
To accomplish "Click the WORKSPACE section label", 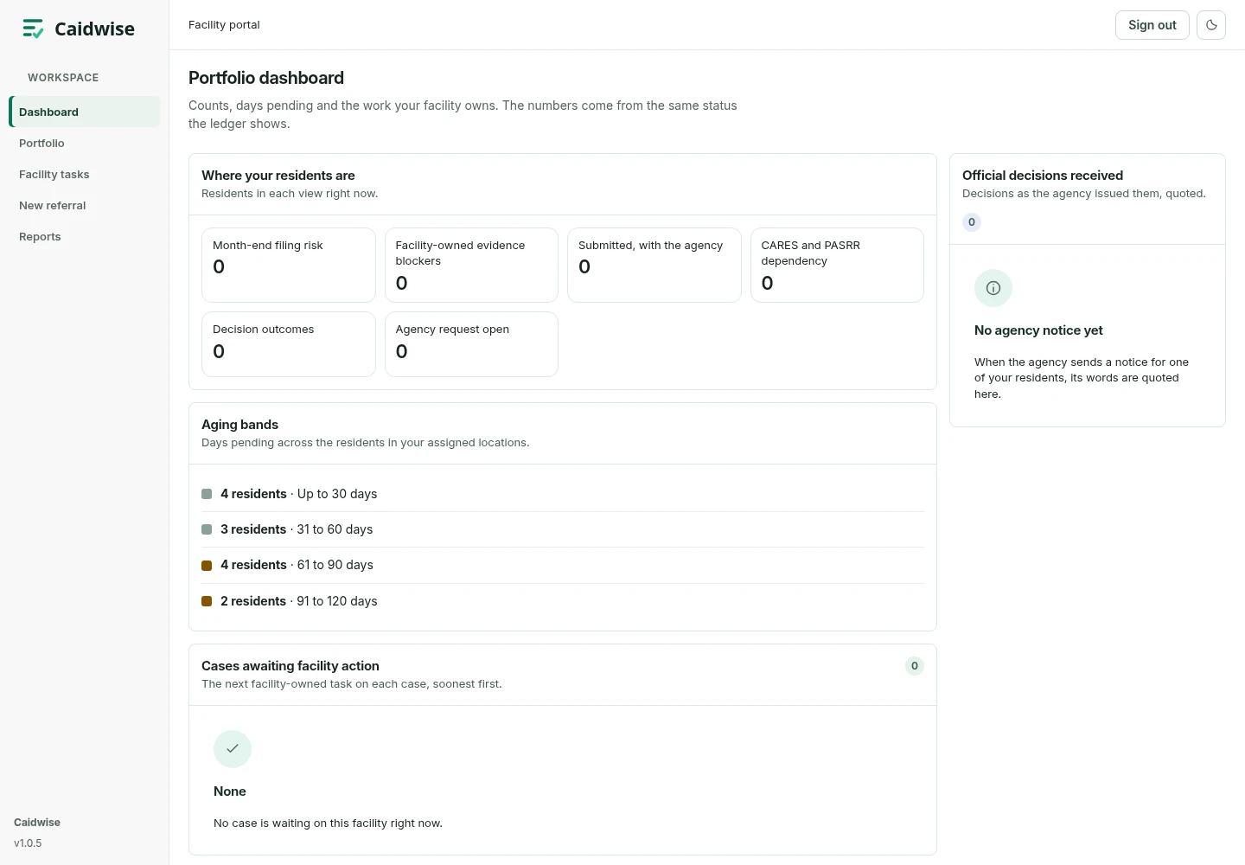I will click(63, 78).
